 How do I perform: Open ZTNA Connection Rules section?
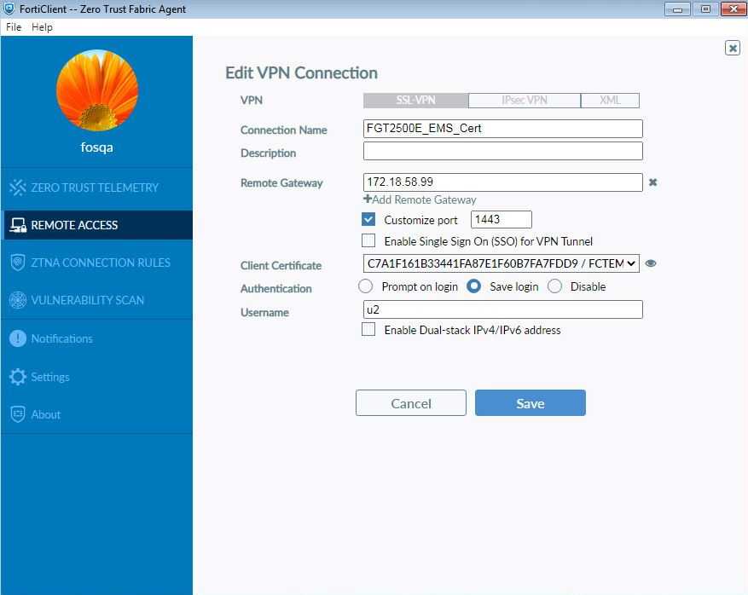(x=97, y=263)
